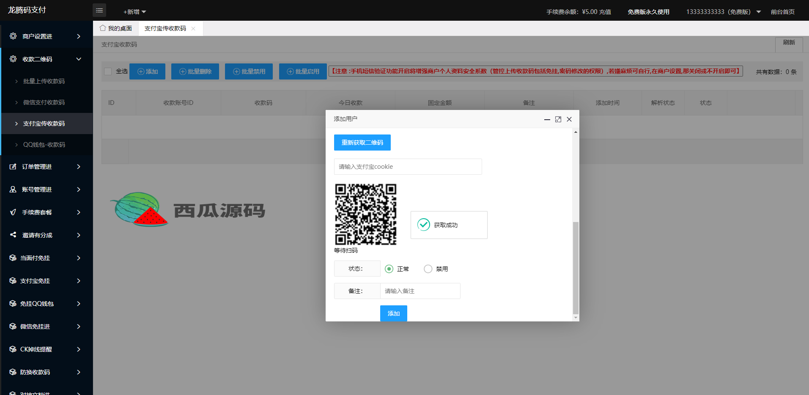This screenshot has width=809, height=395.
Task: Open the 前台首页 link
Action: point(782,12)
